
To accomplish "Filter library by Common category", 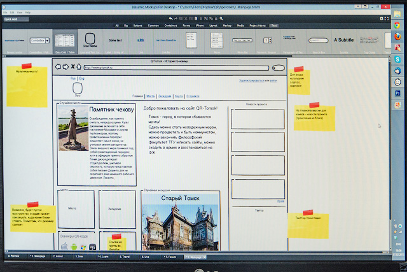I will 153,25.
